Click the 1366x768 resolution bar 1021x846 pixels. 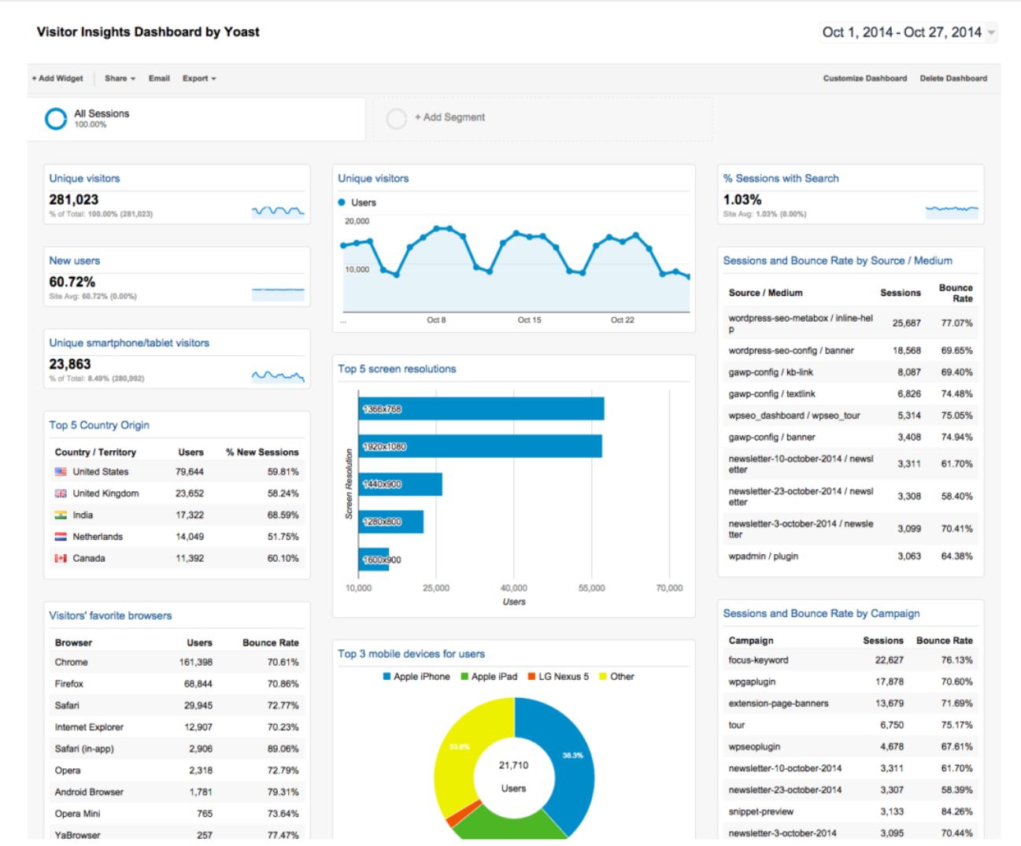point(481,409)
